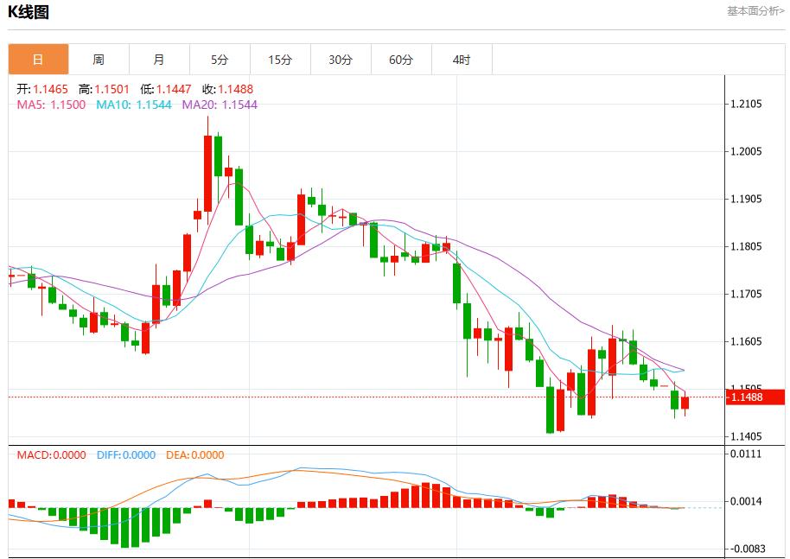The image size is (790, 559).
Task: Switch to the 周 weekly tab
Action: 99,60
